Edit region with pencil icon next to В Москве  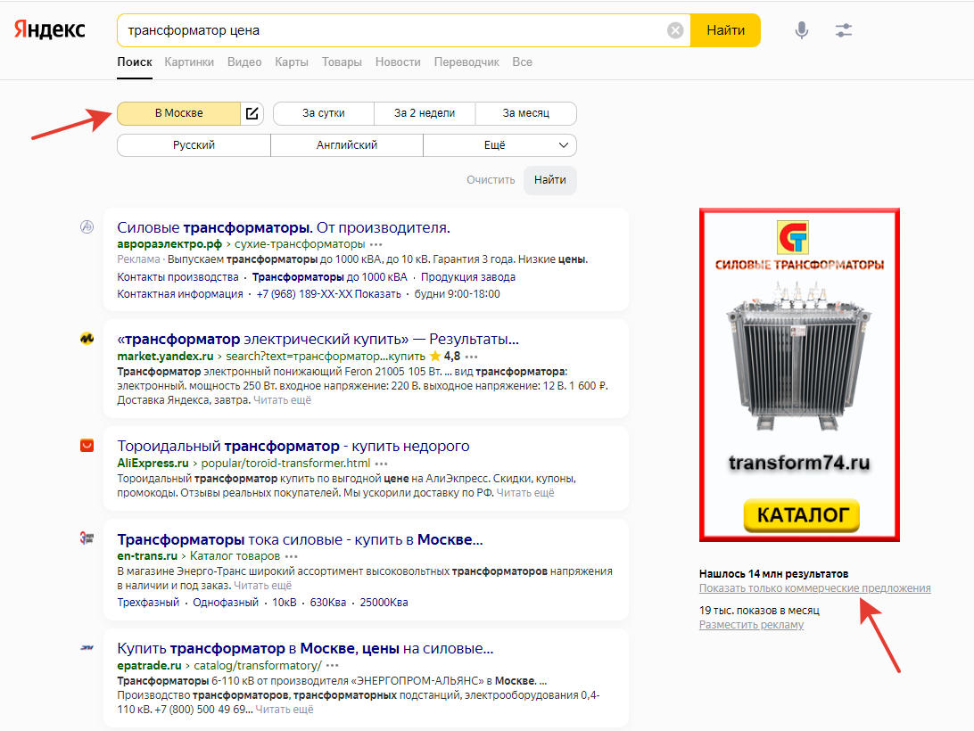coord(252,113)
